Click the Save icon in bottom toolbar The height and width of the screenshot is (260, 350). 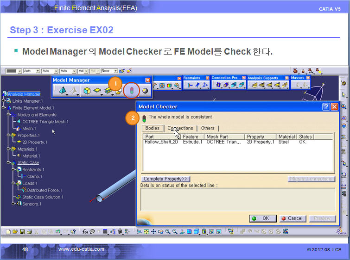coord(22,231)
